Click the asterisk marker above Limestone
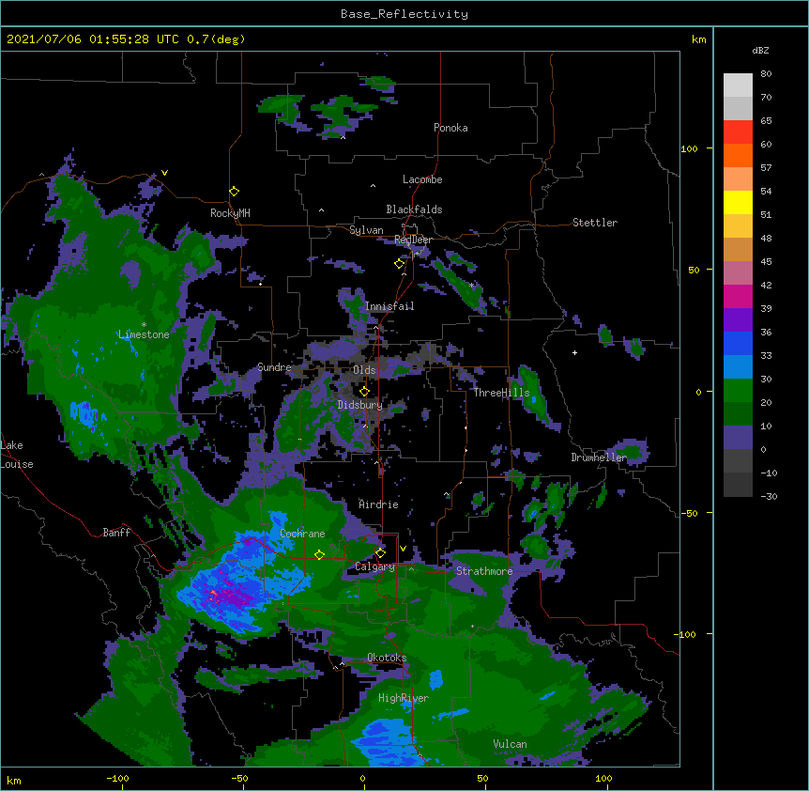The image size is (809, 791). point(144,325)
